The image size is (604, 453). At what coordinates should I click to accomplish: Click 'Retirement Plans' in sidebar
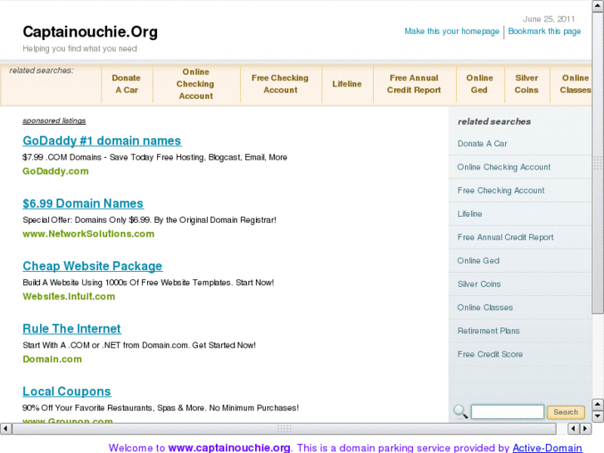[x=489, y=331]
